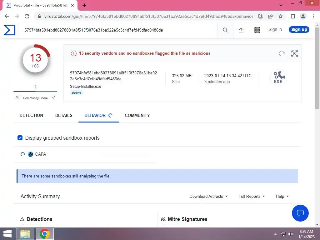
Task: Click the share page icon
Action: click(x=271, y=16)
